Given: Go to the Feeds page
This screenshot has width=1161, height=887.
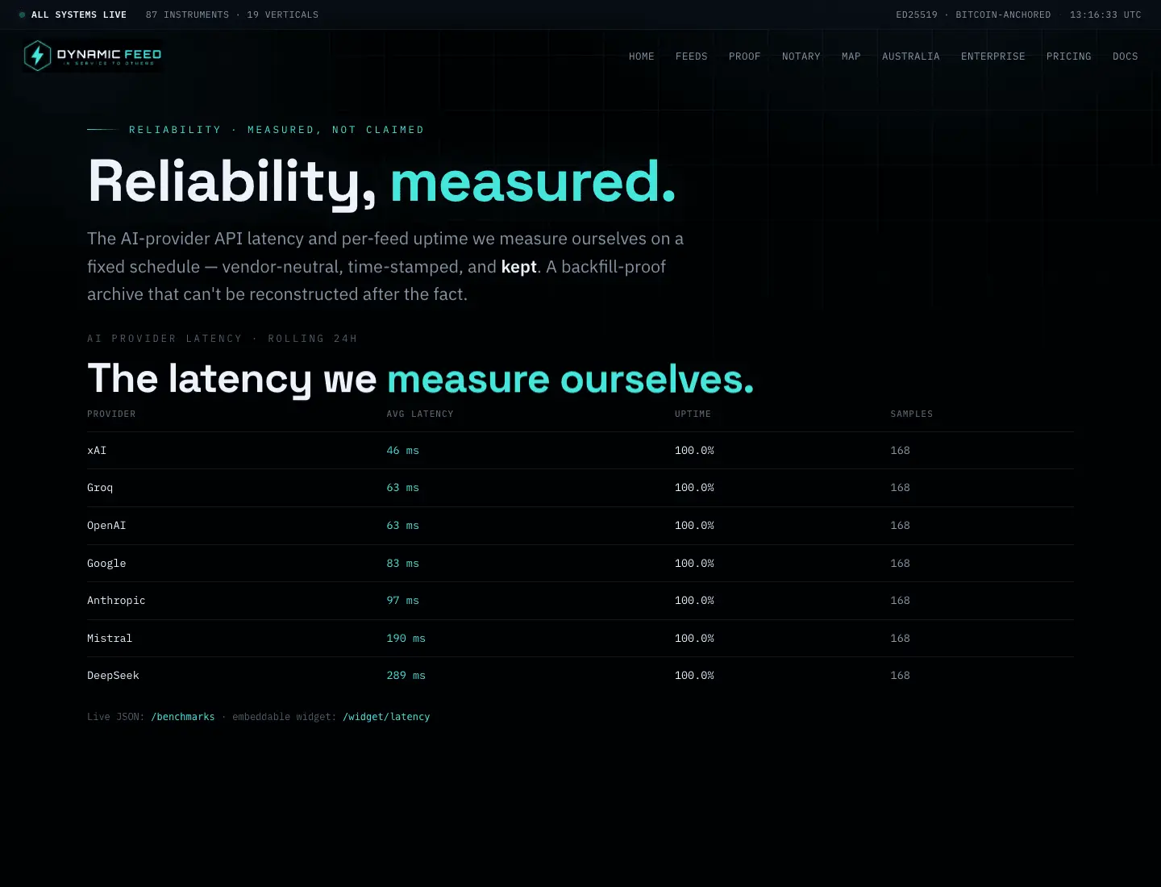Looking at the screenshot, I should 692,56.
